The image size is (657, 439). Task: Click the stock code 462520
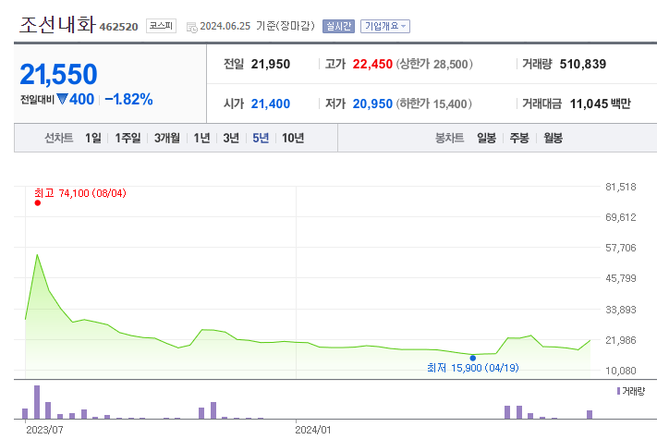tap(118, 27)
